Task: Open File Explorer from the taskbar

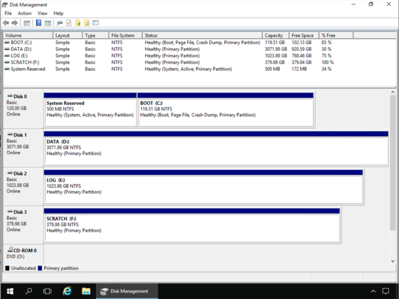Action: (86, 291)
